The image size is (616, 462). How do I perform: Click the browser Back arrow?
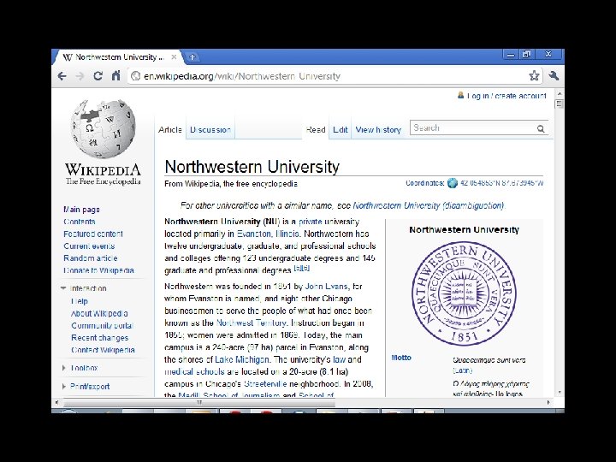pyautogui.click(x=62, y=76)
